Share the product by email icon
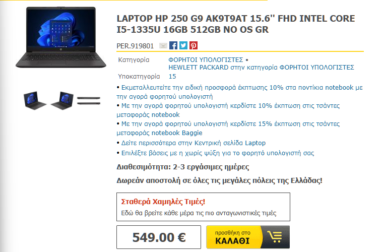The width and height of the screenshot is (385, 252). click(163, 46)
